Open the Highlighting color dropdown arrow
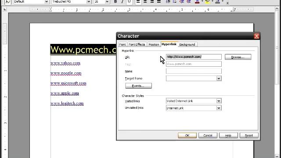 coord(213,1)
